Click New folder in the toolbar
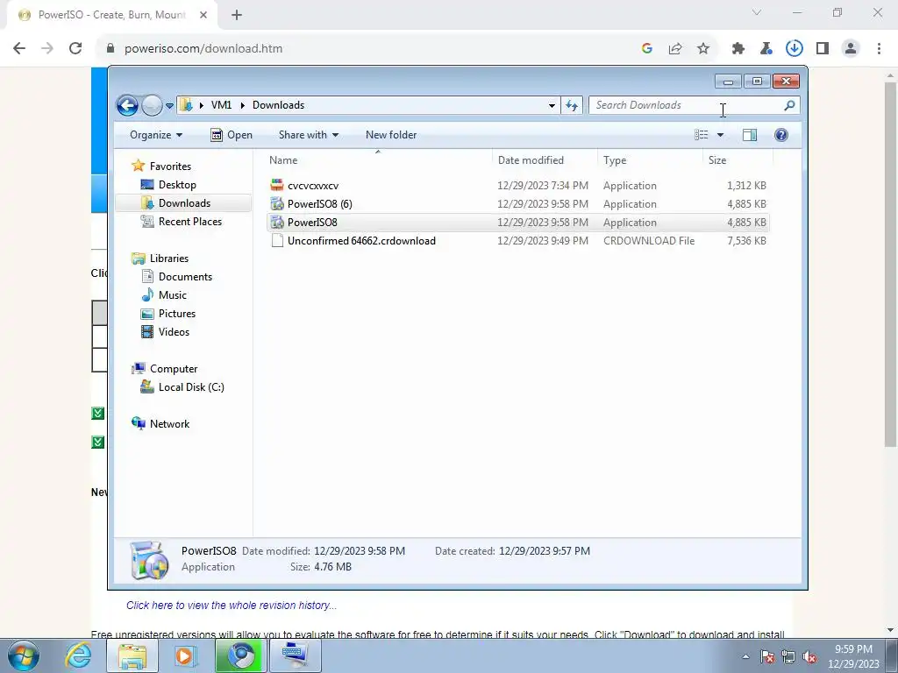This screenshot has height=673, width=898. (x=391, y=135)
